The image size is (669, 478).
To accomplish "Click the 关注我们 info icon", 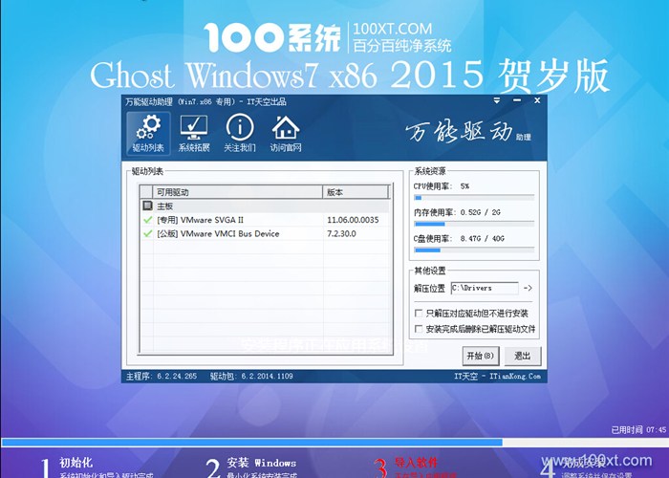I will tap(239, 133).
